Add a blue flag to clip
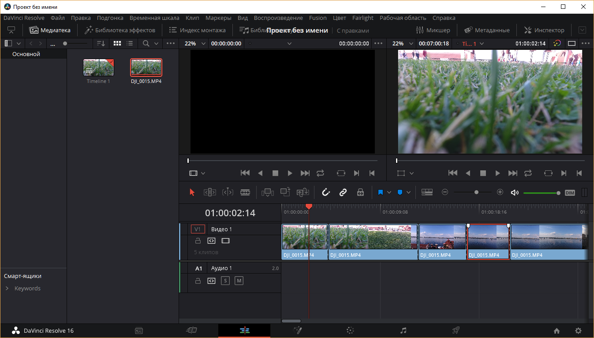The image size is (594, 338). point(381,192)
